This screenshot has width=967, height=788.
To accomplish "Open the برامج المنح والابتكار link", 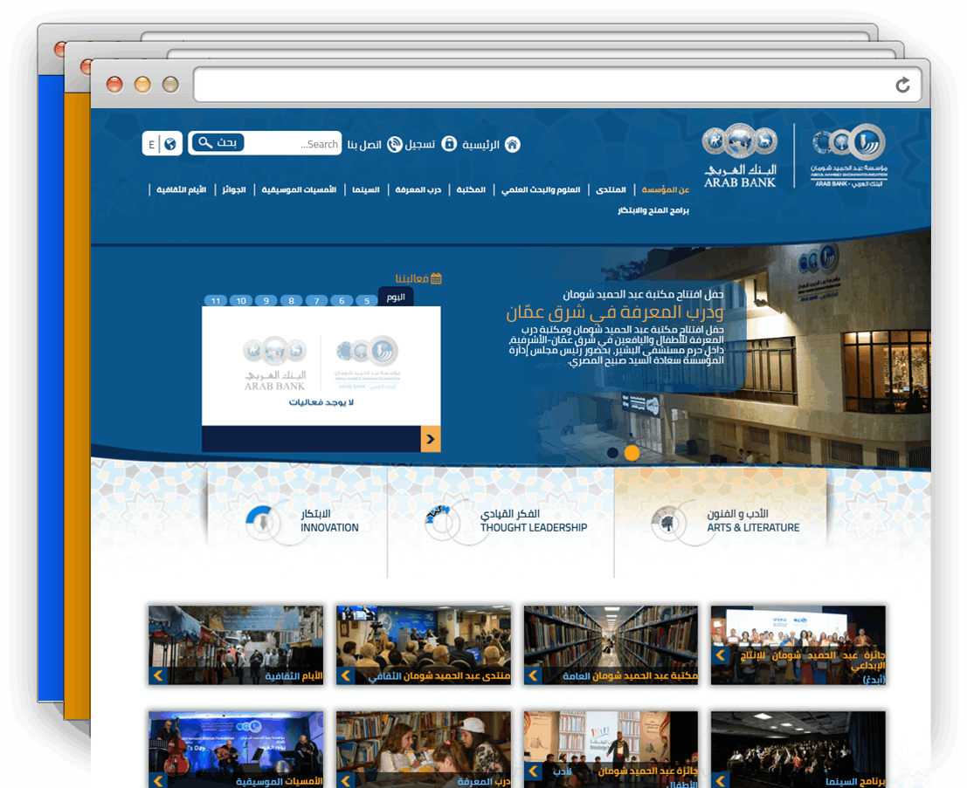I will click(653, 210).
